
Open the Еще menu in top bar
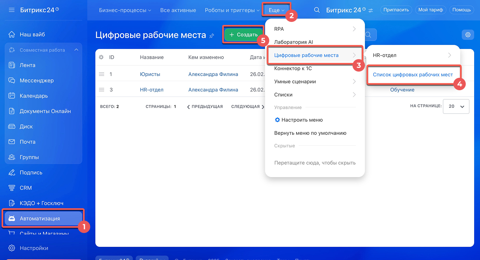276,10
